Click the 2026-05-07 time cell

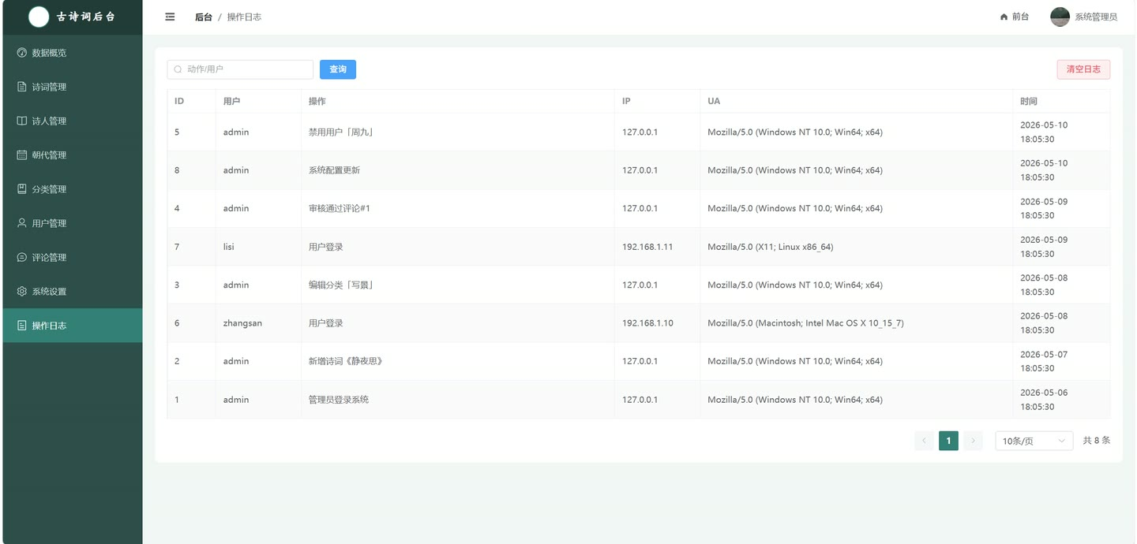(x=1061, y=361)
